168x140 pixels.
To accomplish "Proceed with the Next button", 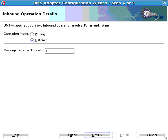I will 97,135.
